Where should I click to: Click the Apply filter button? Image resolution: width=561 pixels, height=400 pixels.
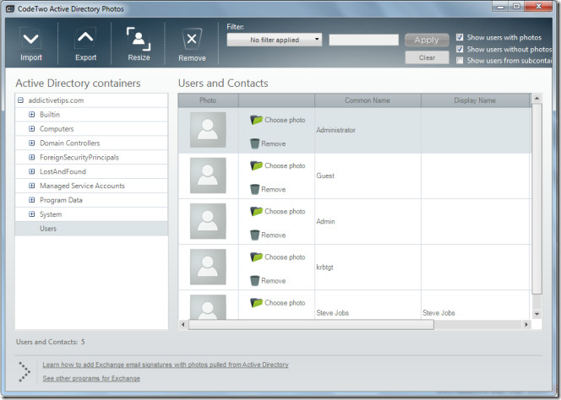click(427, 40)
